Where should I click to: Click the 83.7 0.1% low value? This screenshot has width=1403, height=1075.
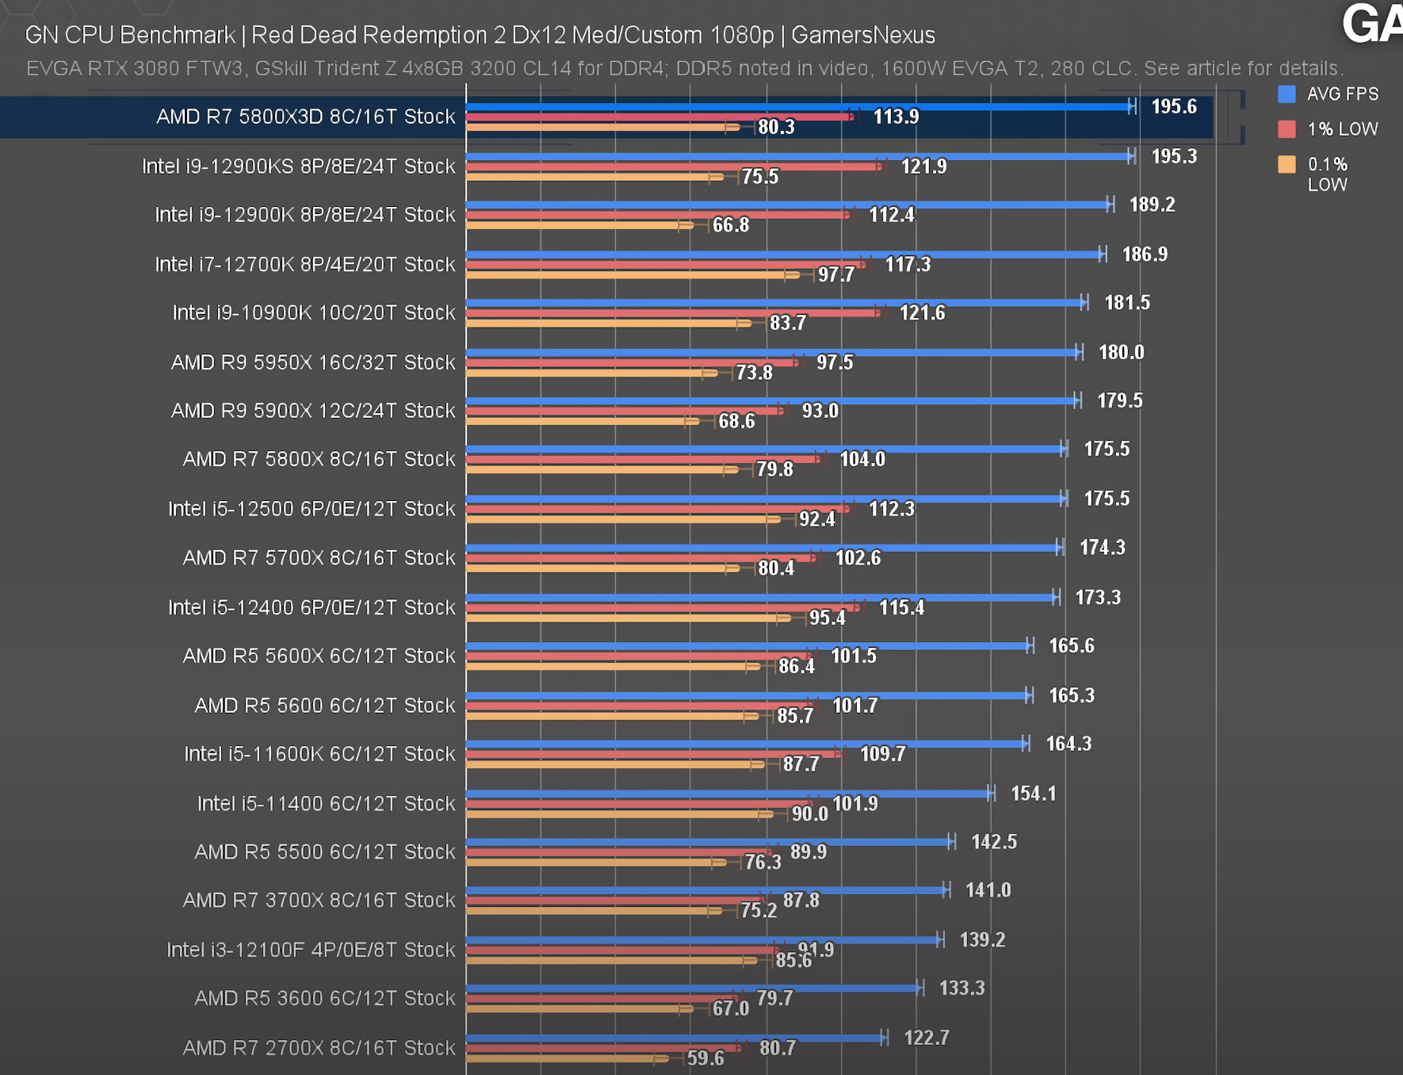point(788,323)
